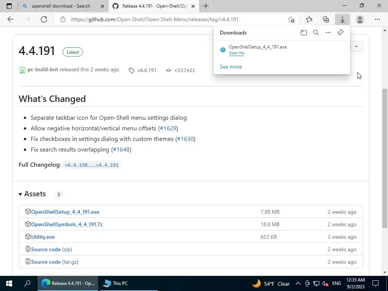Click Open file under OpenShellSetup download

[x=236, y=53]
